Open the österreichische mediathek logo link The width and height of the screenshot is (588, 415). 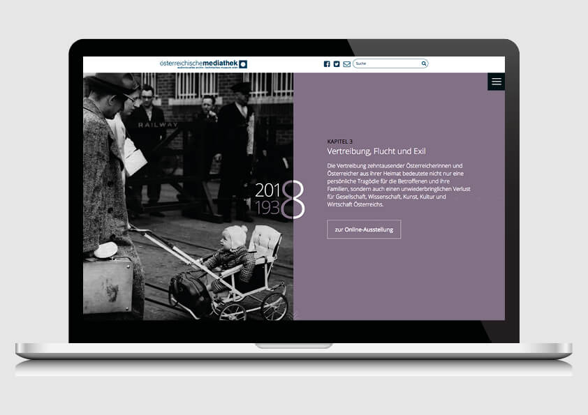[203, 64]
